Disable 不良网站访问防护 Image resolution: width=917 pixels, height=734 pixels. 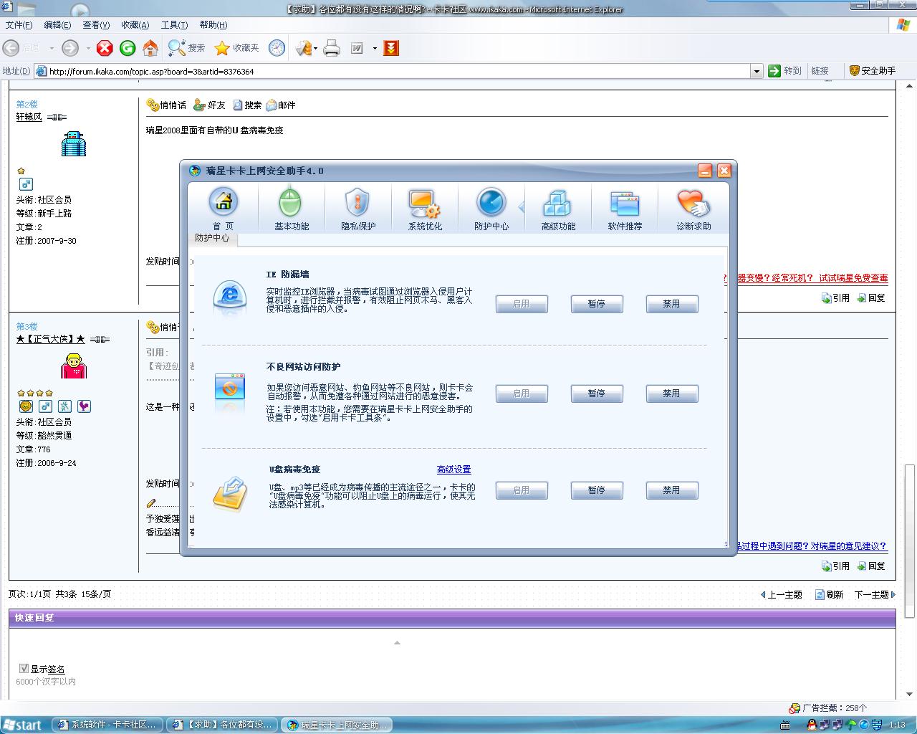(671, 394)
